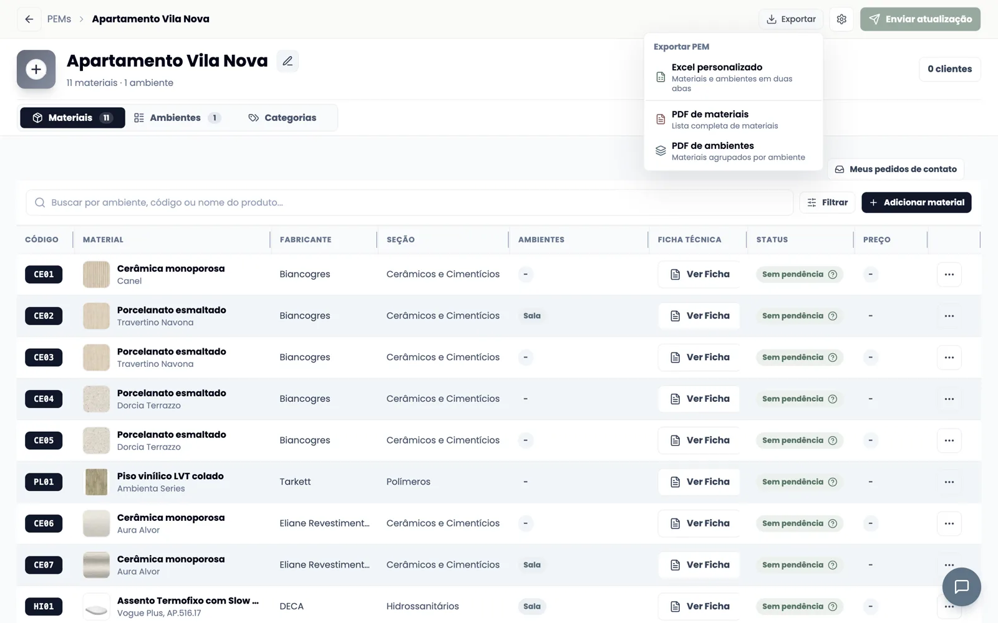Screen dimensions: 998x623
Task: Click Cerâmica monoporosa Canel thumbnail
Action: point(96,274)
